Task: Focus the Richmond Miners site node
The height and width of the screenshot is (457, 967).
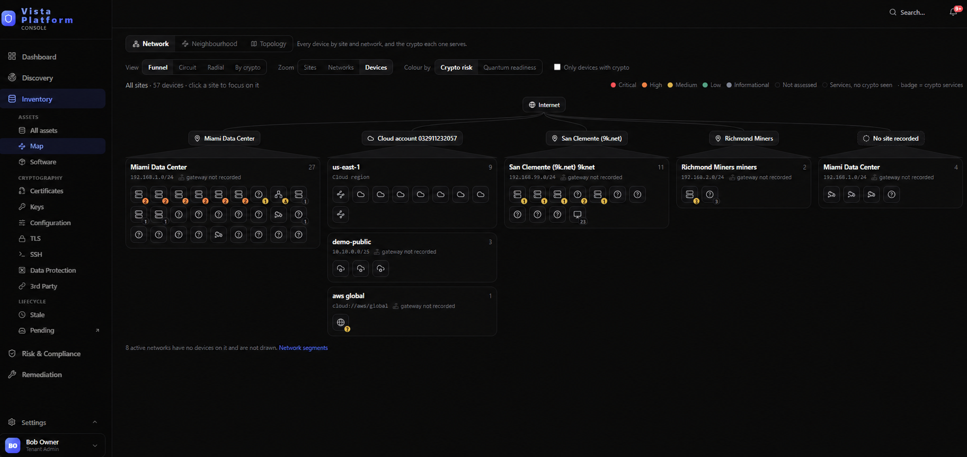Action: pyautogui.click(x=743, y=138)
